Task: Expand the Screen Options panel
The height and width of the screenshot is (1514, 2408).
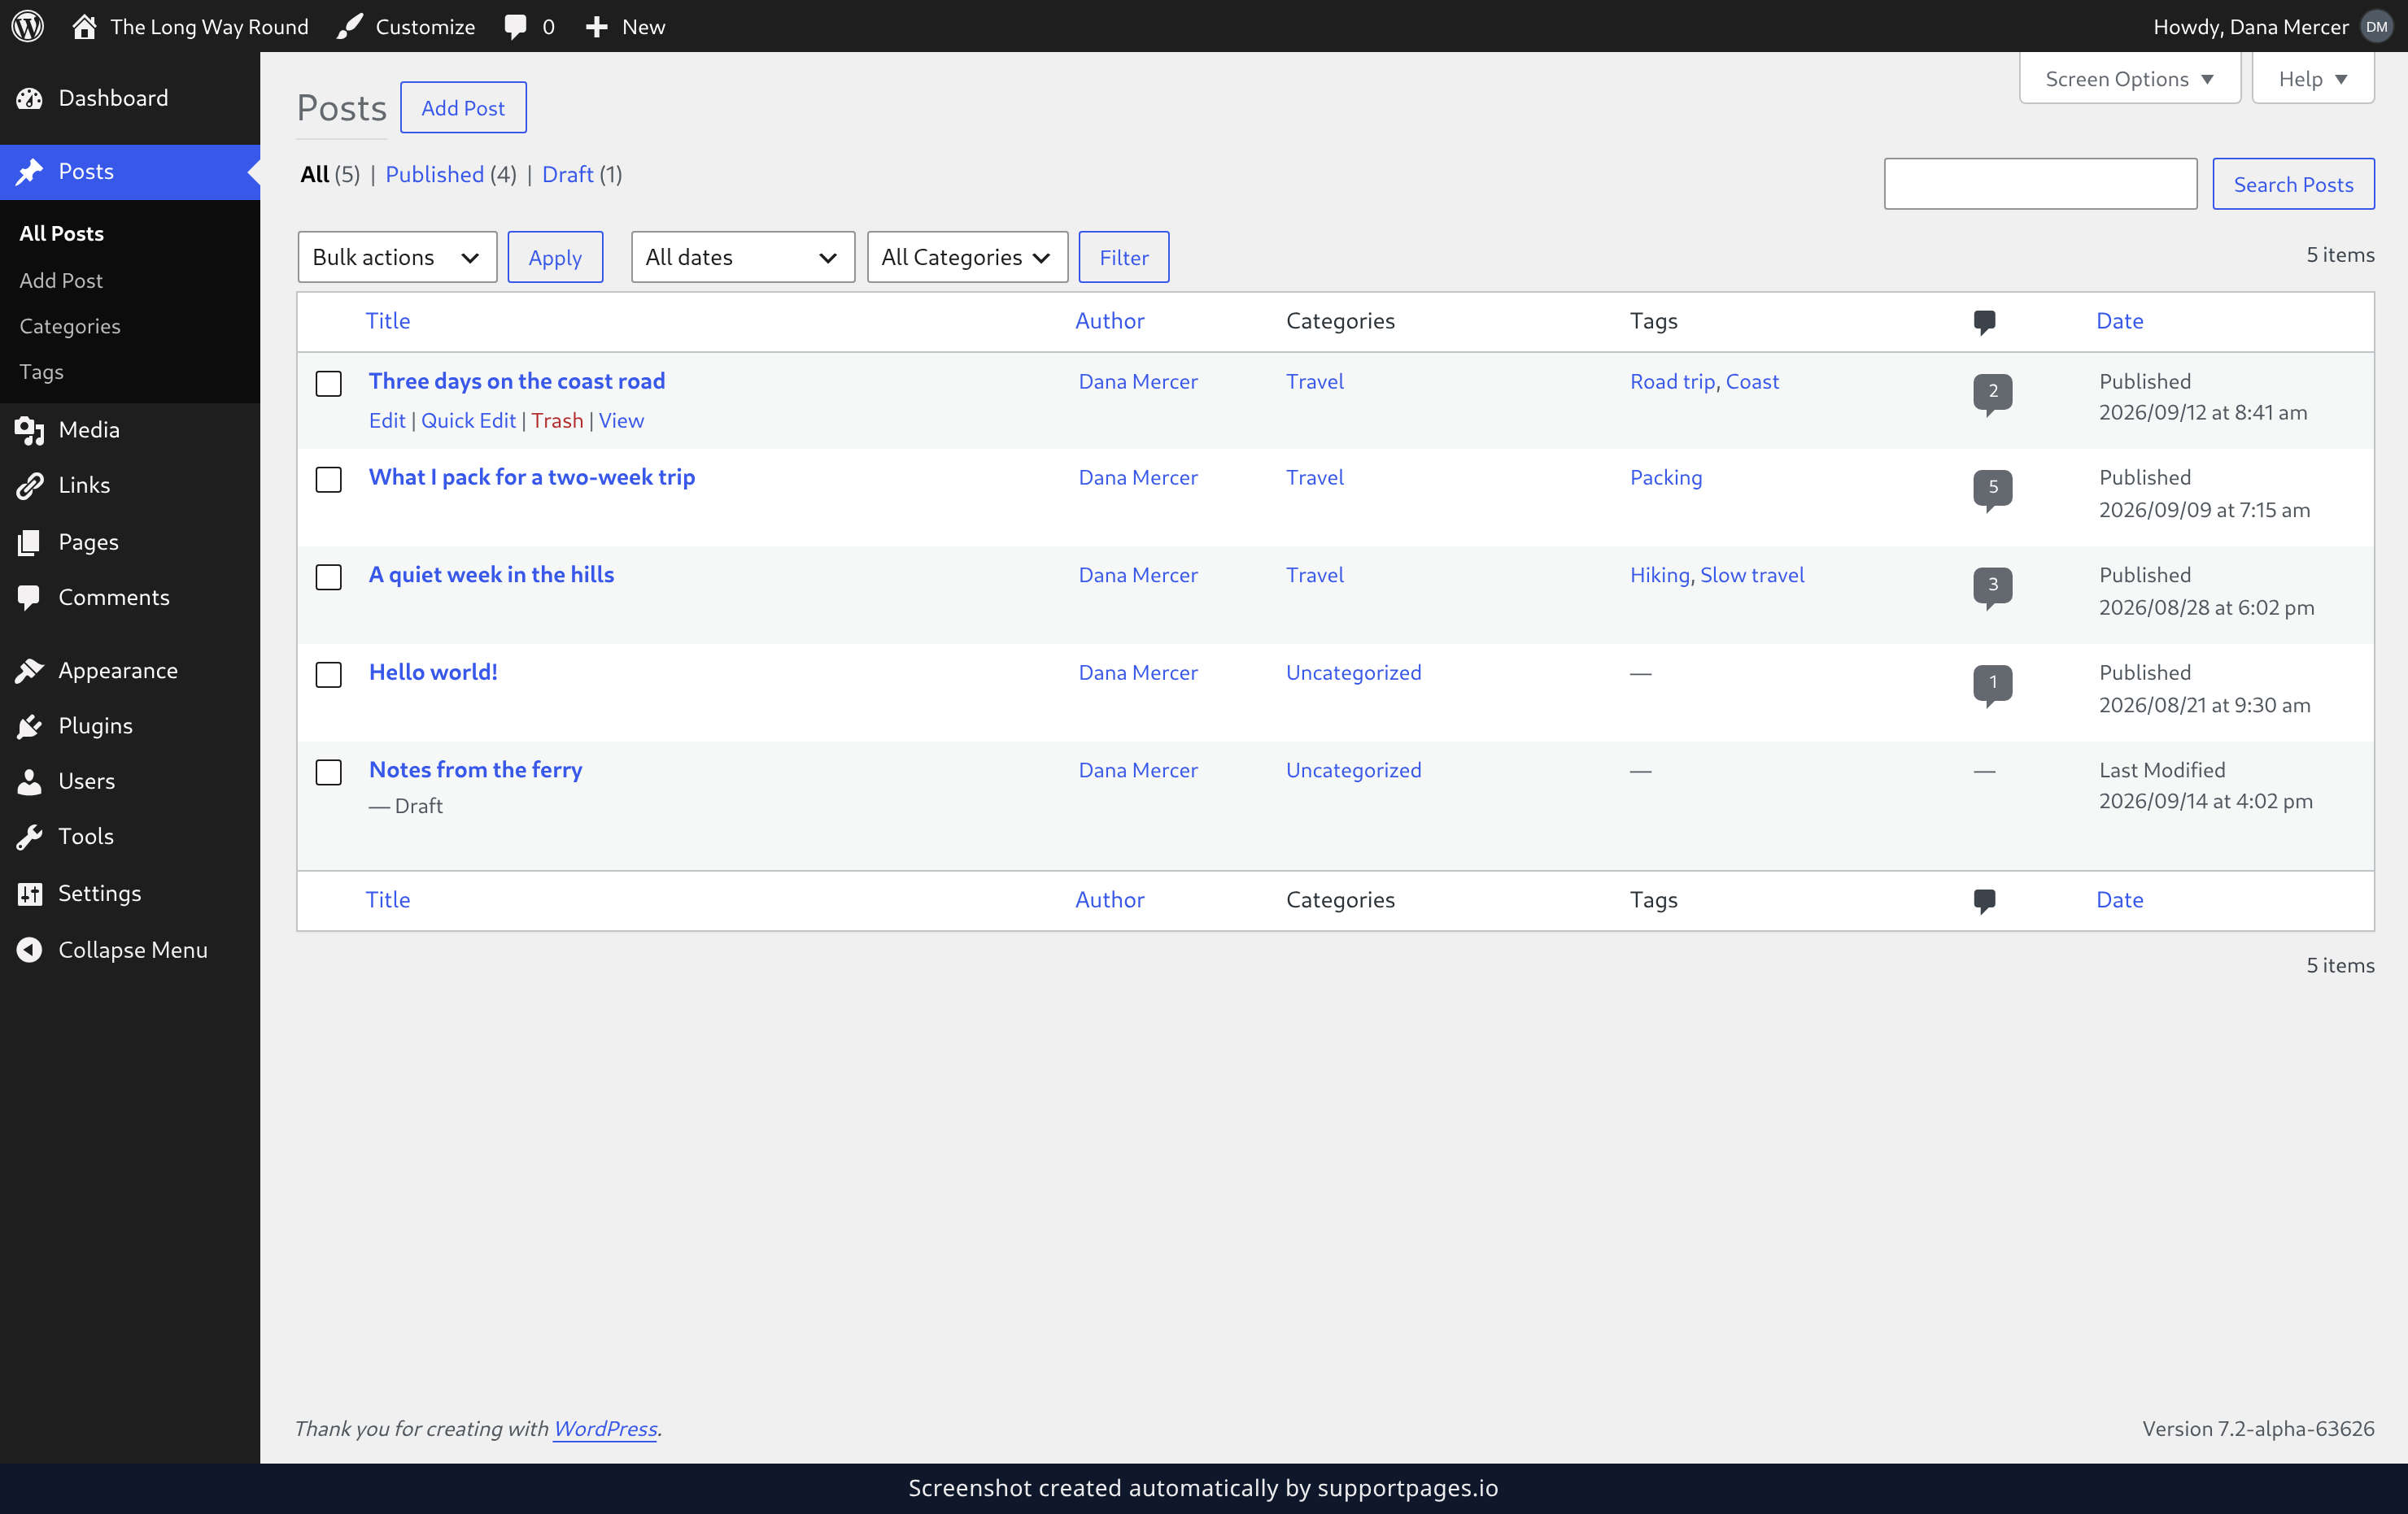Action: (x=2129, y=78)
